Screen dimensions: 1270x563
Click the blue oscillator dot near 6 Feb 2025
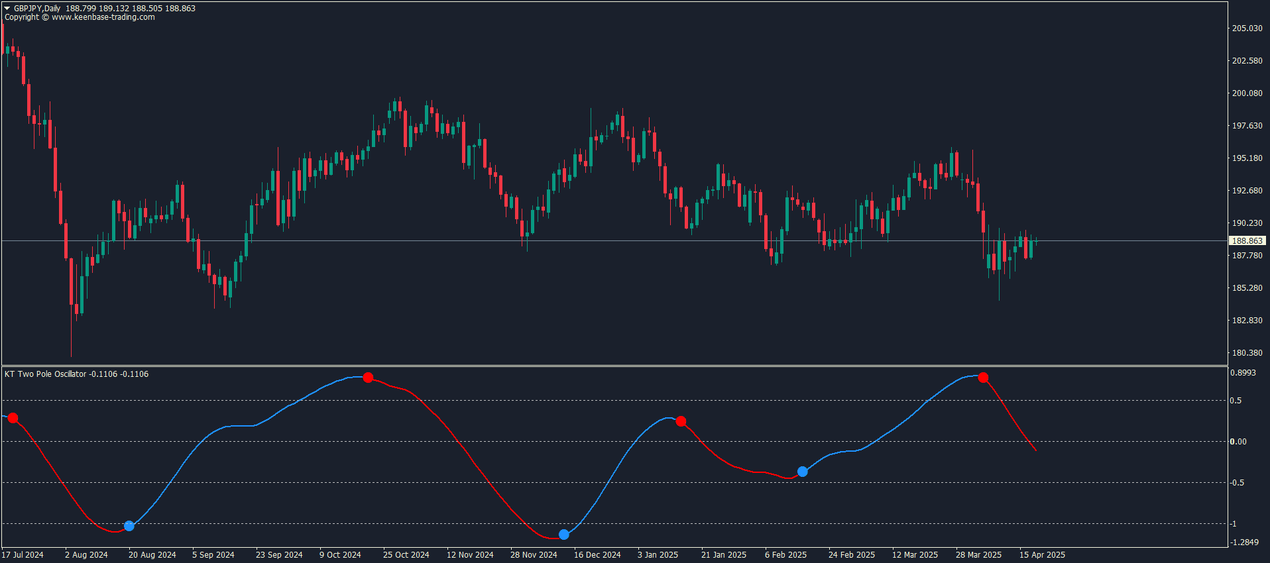point(803,472)
